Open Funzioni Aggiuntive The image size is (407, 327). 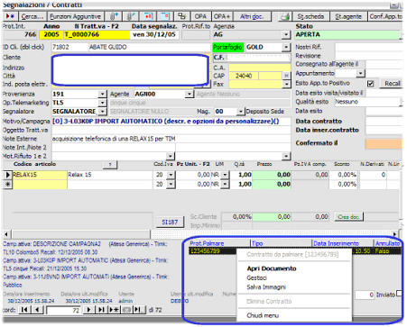[75, 16]
